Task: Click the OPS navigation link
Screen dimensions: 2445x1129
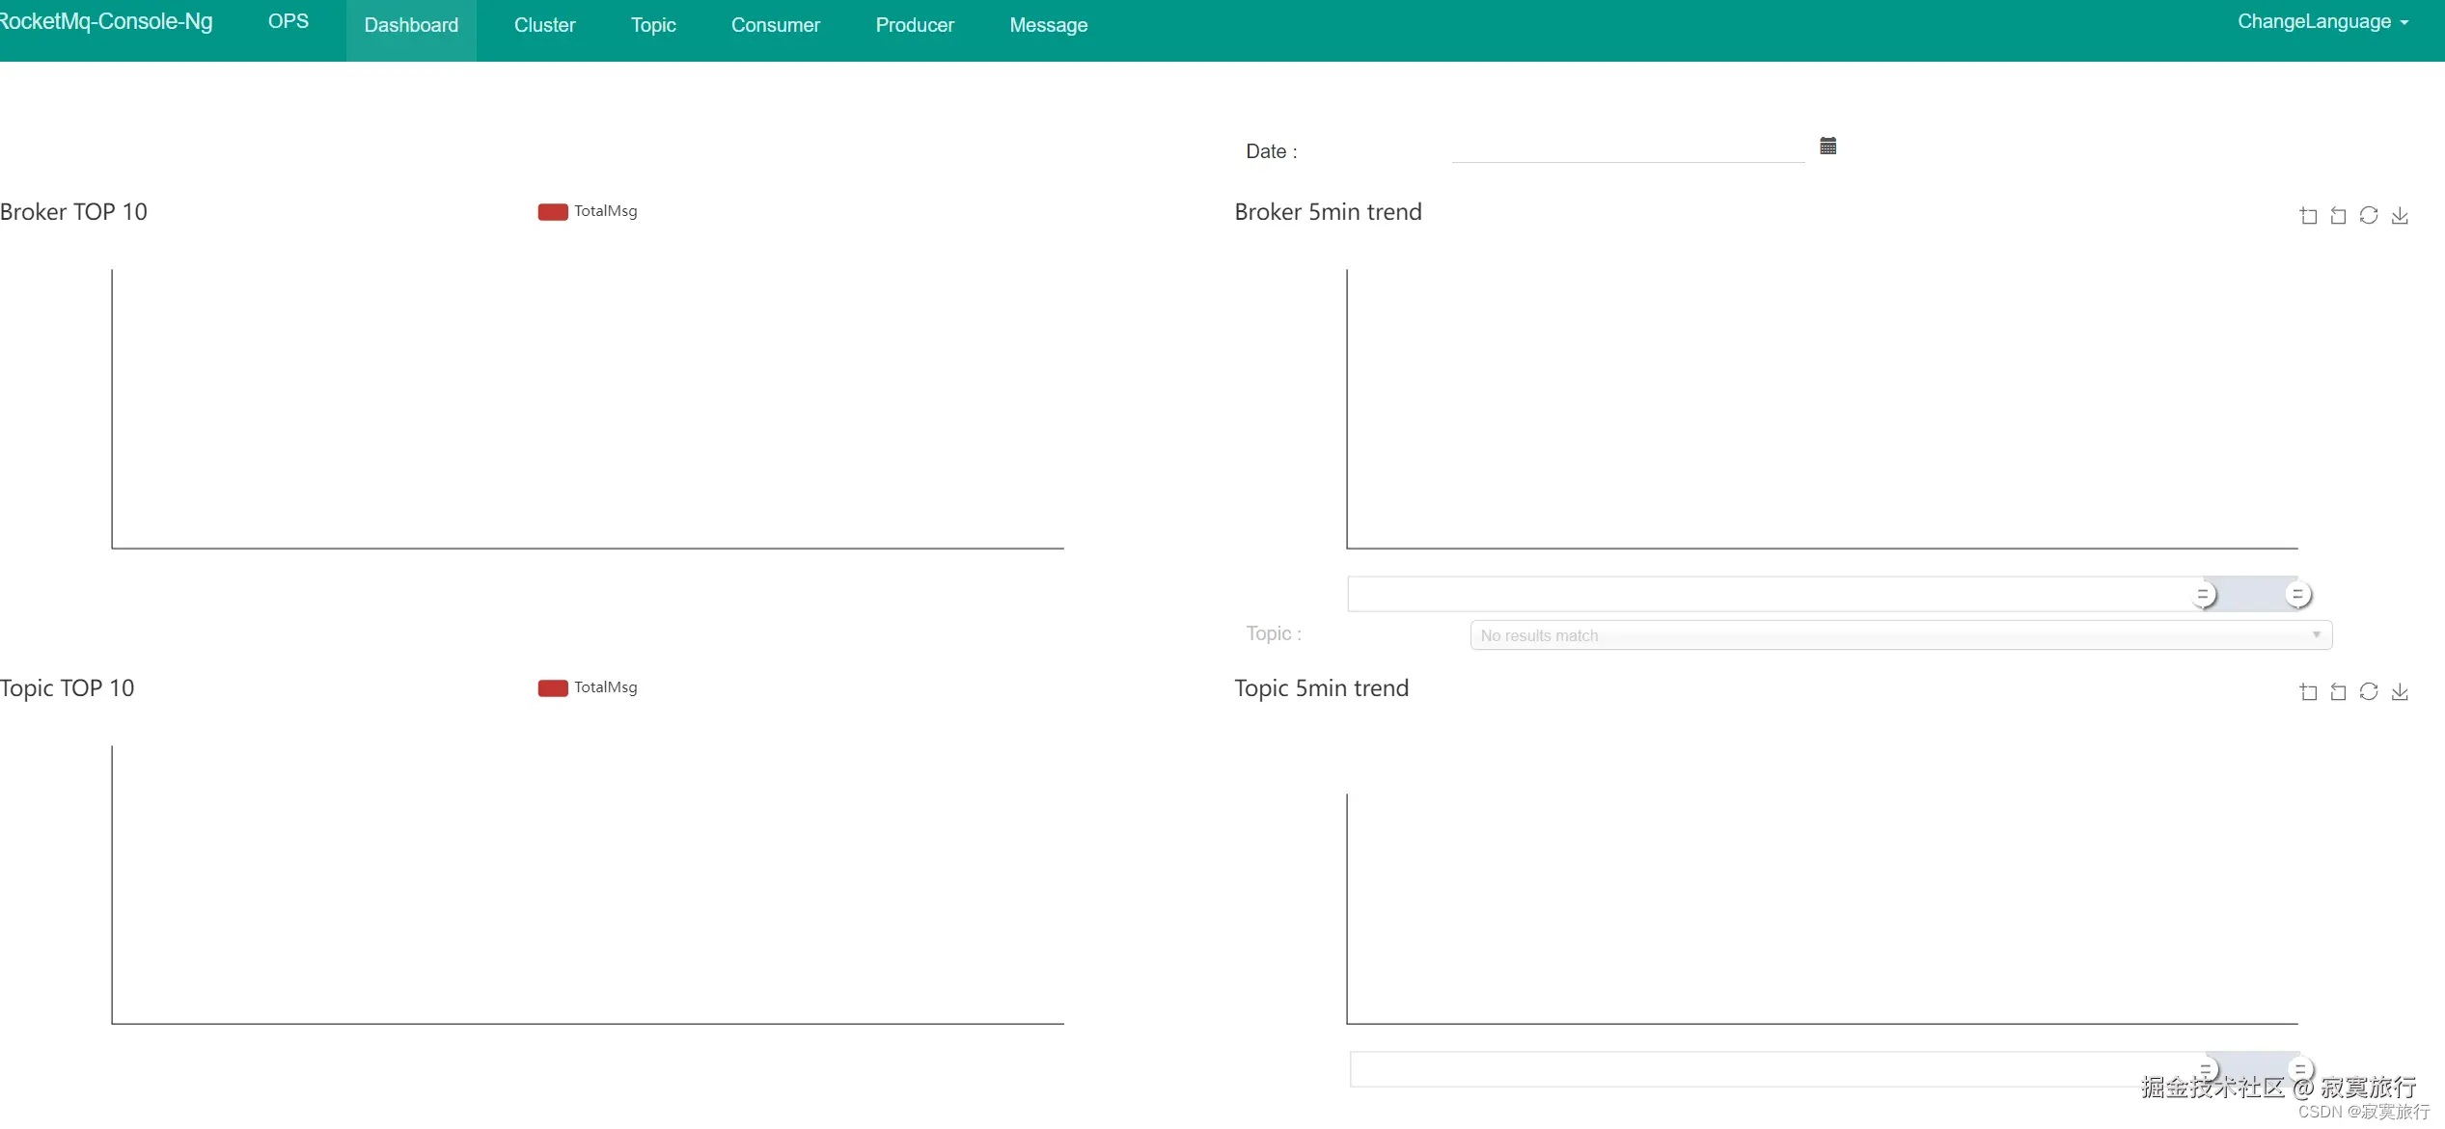Action: click(288, 22)
